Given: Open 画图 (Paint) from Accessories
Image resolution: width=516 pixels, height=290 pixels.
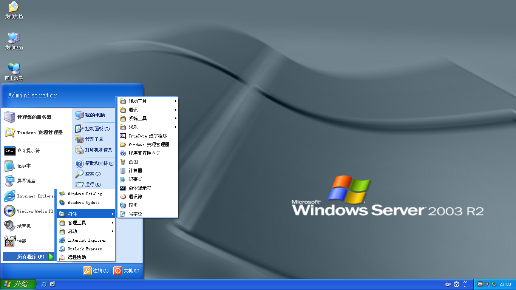Looking at the screenshot, I should pyautogui.click(x=133, y=162).
